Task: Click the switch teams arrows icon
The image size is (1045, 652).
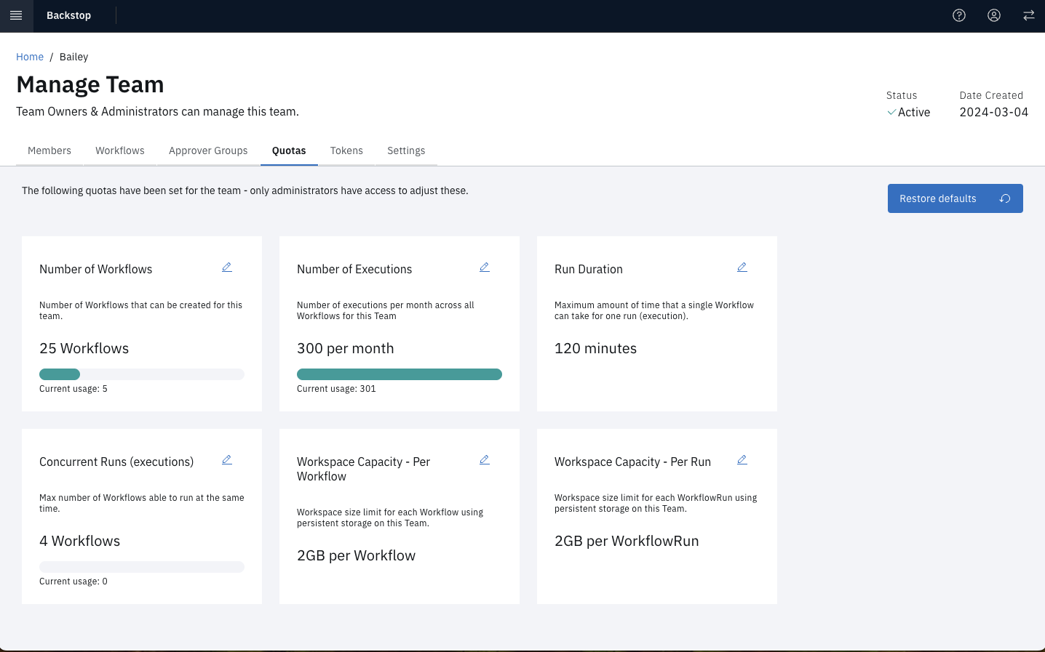Action: pos(1029,15)
